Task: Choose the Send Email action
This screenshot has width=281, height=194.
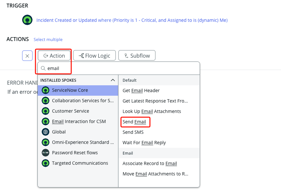Action: click(134, 122)
